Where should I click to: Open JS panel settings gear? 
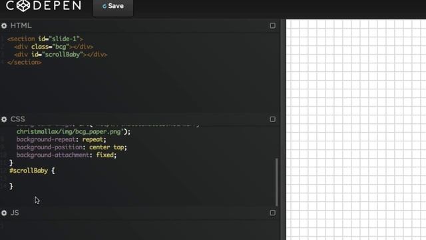4,213
